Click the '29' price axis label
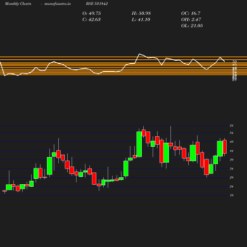The height and width of the screenshot is (247, 247). 232,177
